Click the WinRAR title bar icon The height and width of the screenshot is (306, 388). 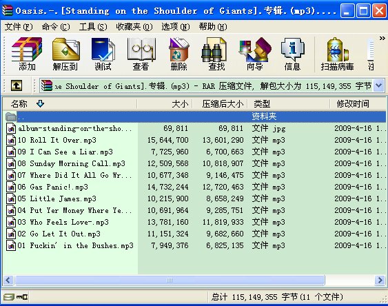[8, 10]
